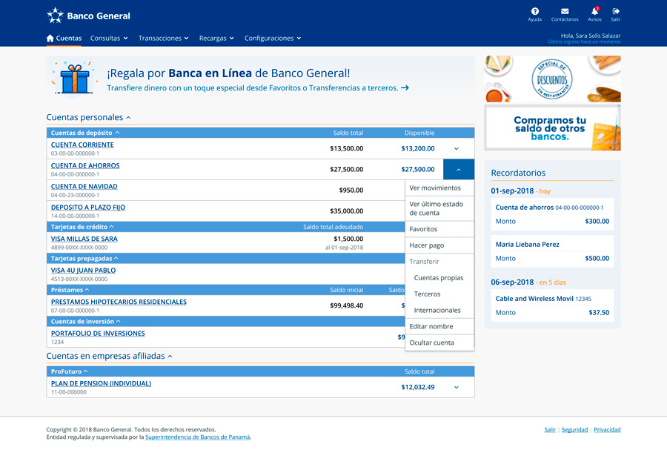Viewport: 667px width, 450px height.
Task: Close the CUENTA DE AHORROS options menu
Action: tap(459, 170)
